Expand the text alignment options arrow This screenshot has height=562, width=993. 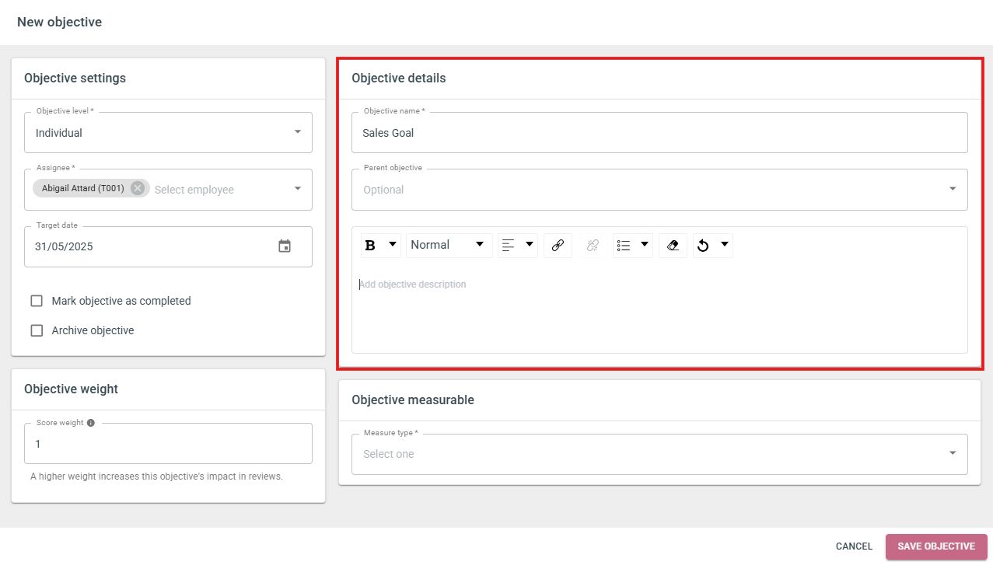pyautogui.click(x=530, y=245)
